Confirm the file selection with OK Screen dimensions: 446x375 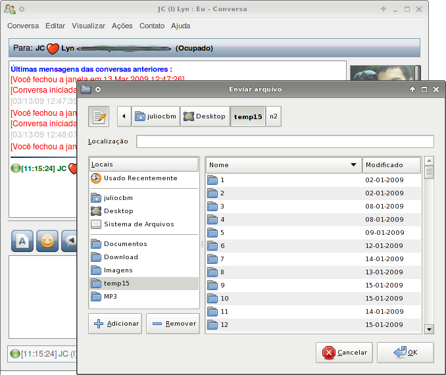pyautogui.click(x=405, y=353)
